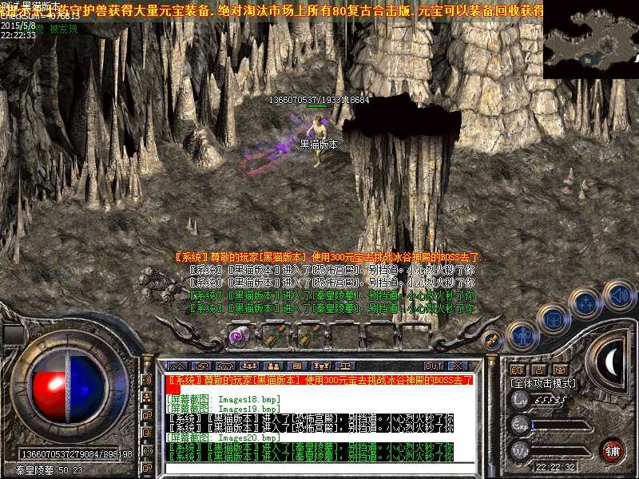Click the seventh chat toolbar icon

(x=321, y=366)
